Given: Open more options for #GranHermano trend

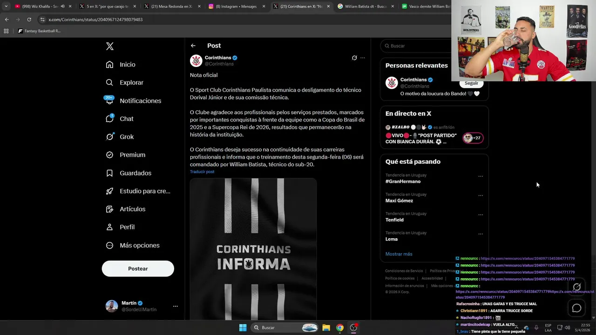Looking at the screenshot, I should click(481, 176).
